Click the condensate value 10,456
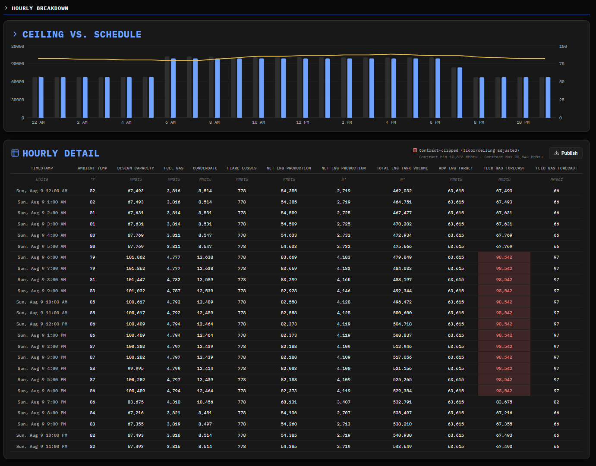Screen dimensions: 596x466 205,402
